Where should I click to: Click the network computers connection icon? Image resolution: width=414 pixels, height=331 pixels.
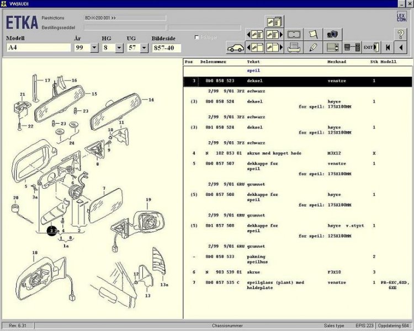click(x=352, y=47)
